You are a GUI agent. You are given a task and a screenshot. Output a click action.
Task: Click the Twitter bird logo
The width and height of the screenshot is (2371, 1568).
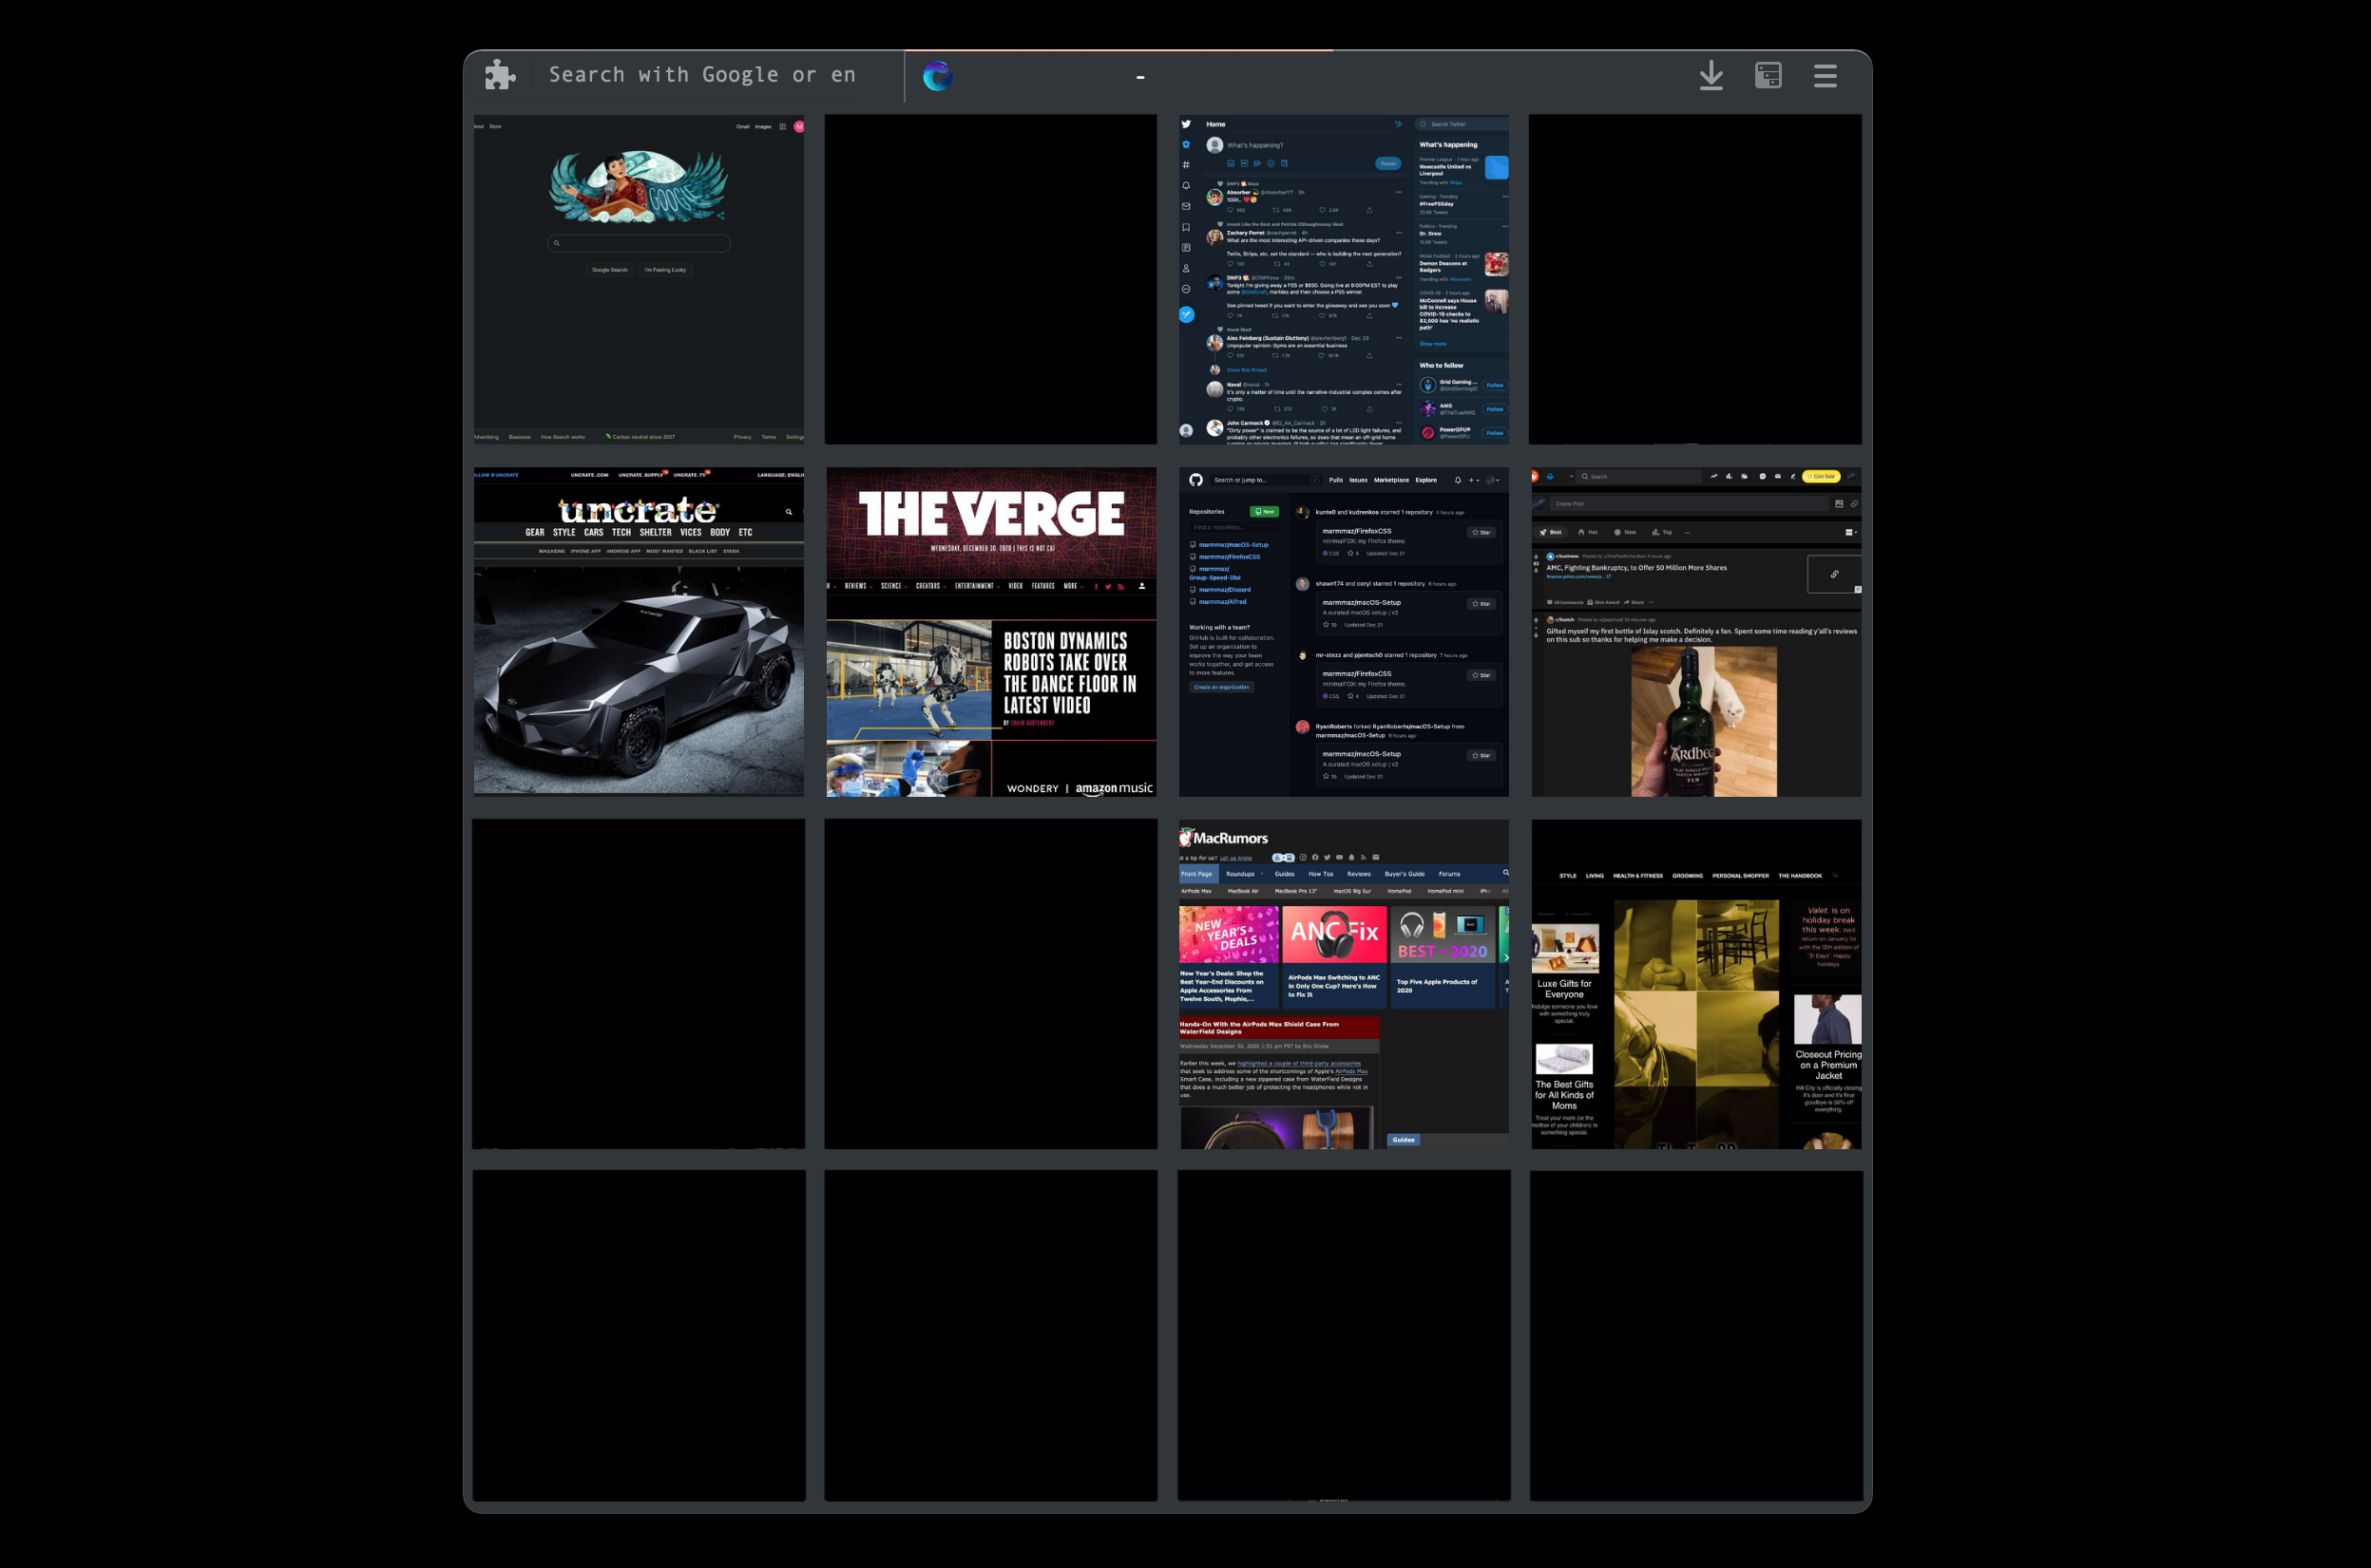(1187, 124)
